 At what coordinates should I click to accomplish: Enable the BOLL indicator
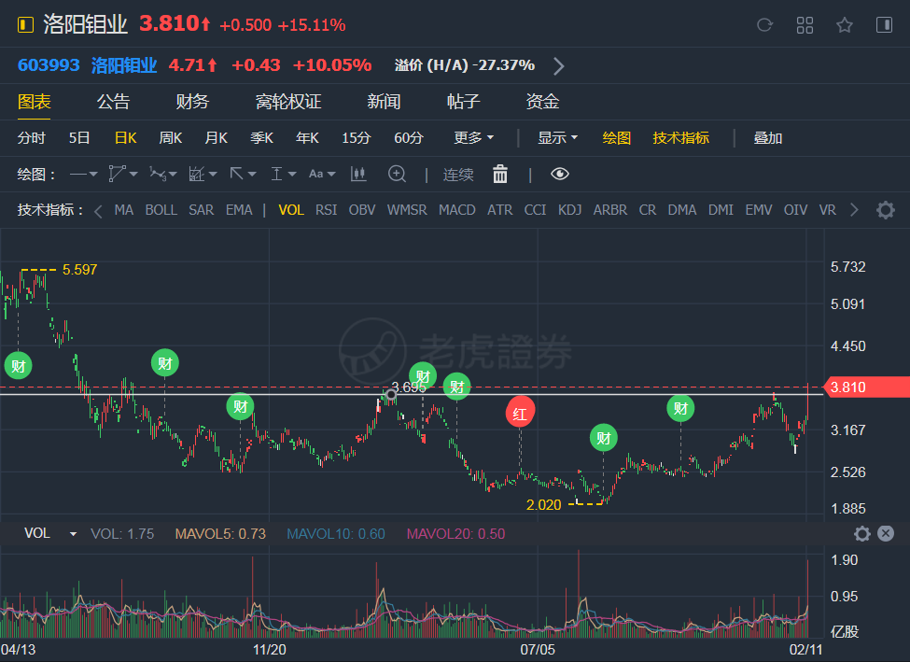point(161,210)
